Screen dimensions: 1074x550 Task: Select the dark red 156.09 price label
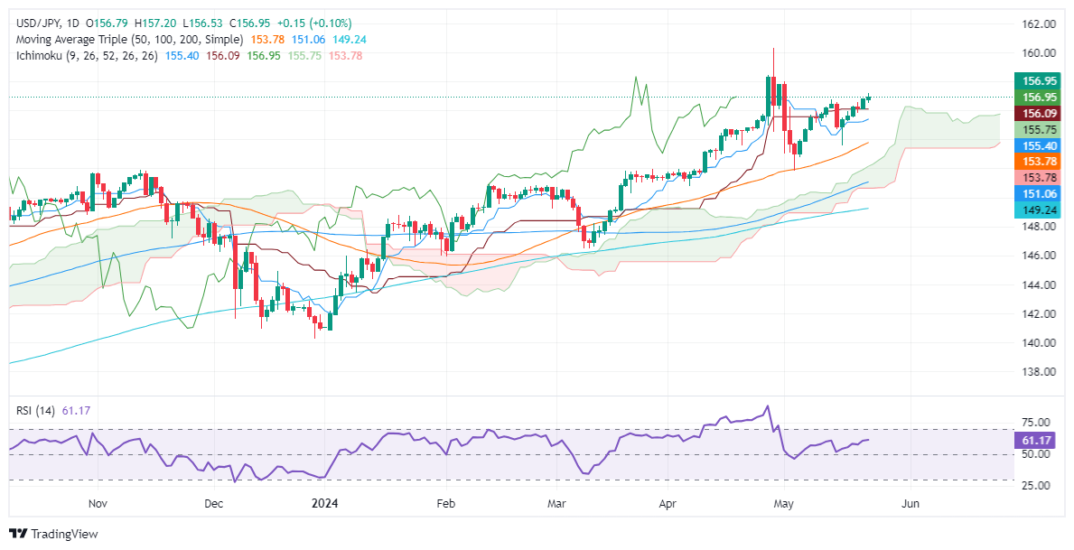[1036, 113]
